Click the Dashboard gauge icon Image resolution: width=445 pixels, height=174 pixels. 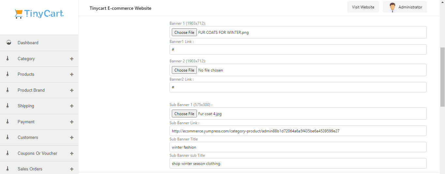pyautogui.click(x=9, y=43)
